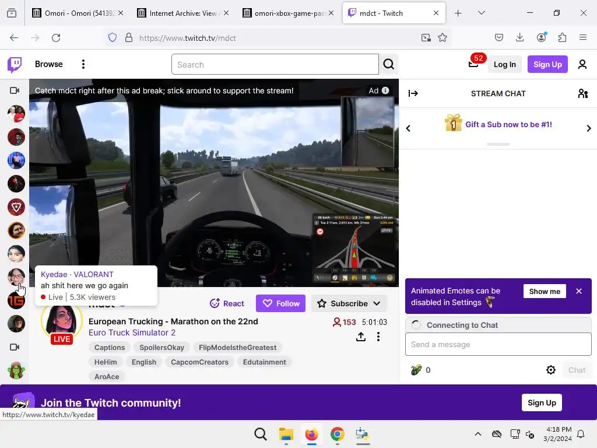Open Windows taskbar search
The width and height of the screenshot is (597, 448).
tap(261, 434)
